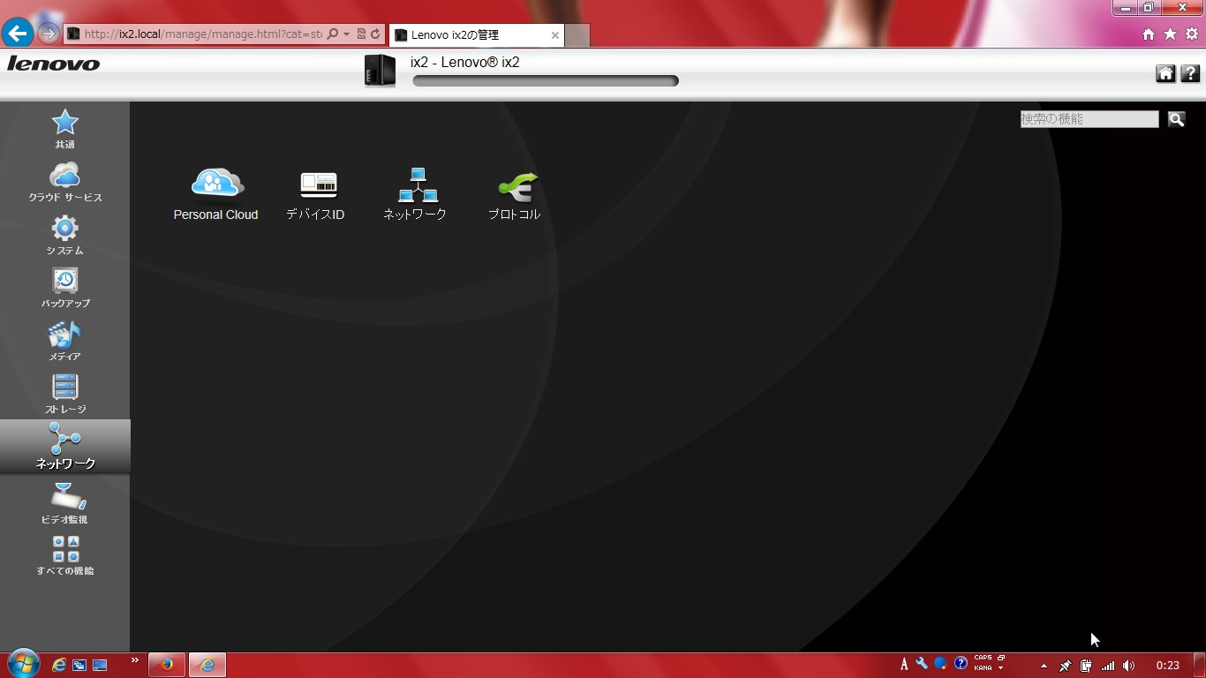This screenshot has height=678, width=1206.
Task: Refresh the page via address bar
Action: pyautogui.click(x=375, y=34)
